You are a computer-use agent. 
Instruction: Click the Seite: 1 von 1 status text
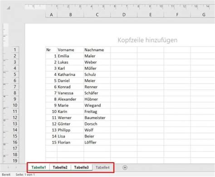coord(25,175)
